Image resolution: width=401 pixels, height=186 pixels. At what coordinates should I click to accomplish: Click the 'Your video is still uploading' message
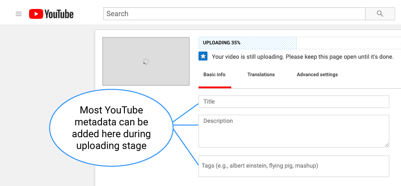(303, 56)
